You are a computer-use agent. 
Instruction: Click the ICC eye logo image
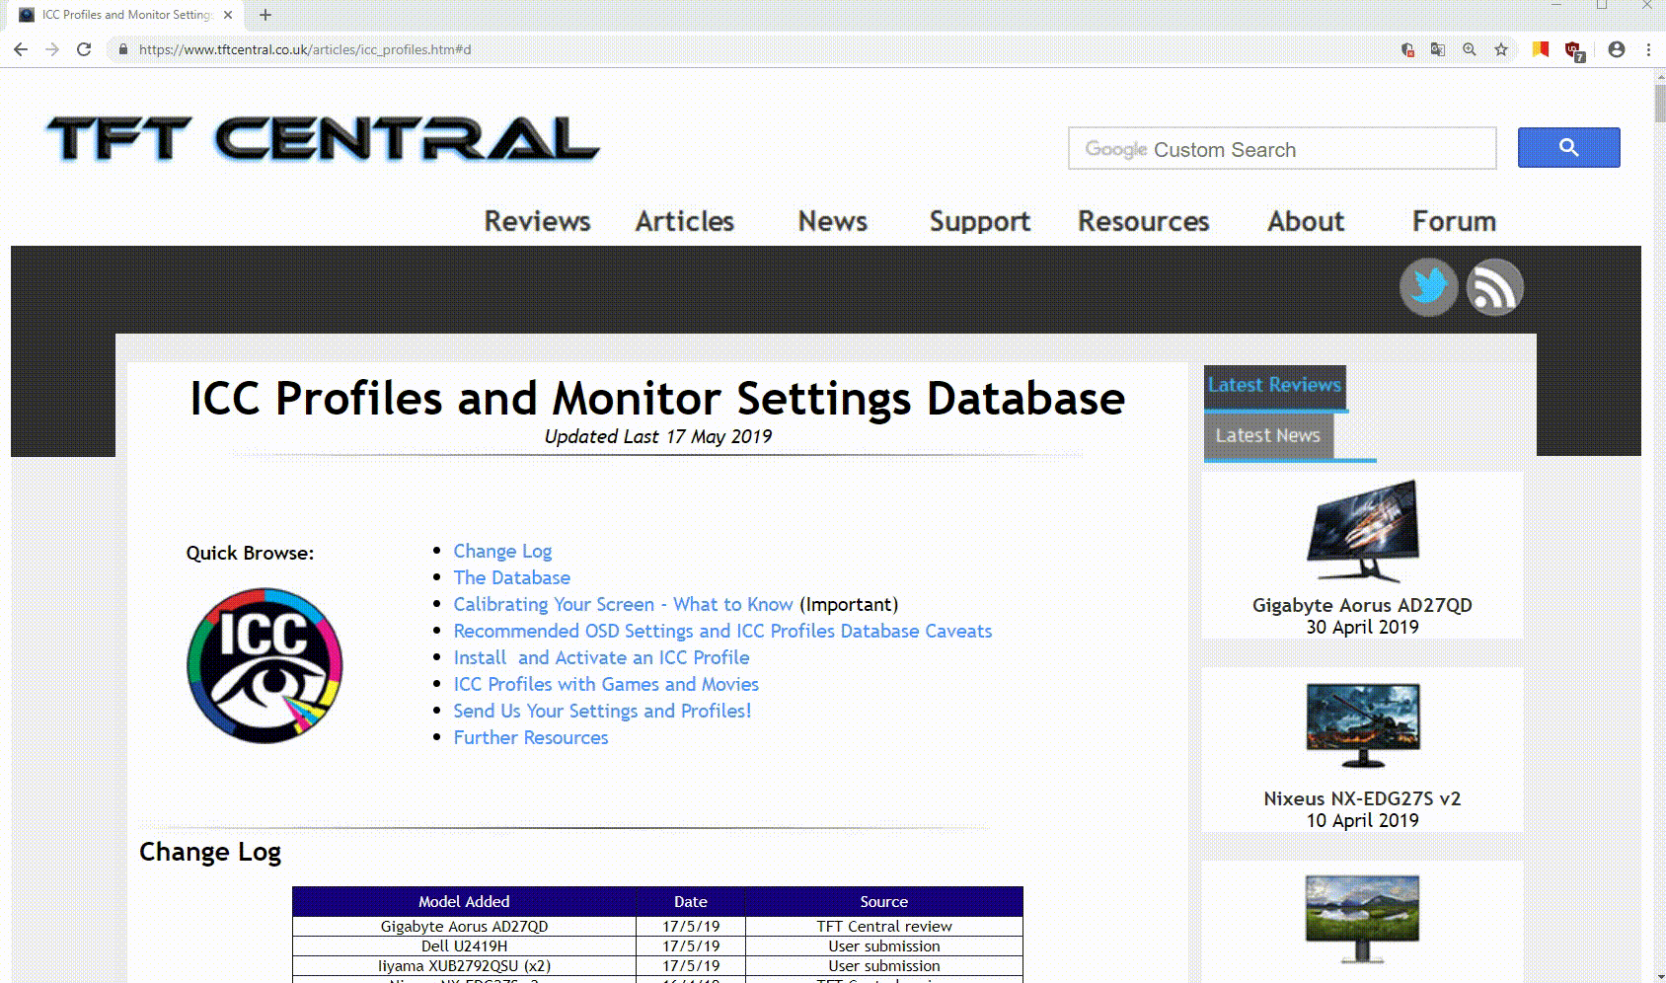coord(265,665)
